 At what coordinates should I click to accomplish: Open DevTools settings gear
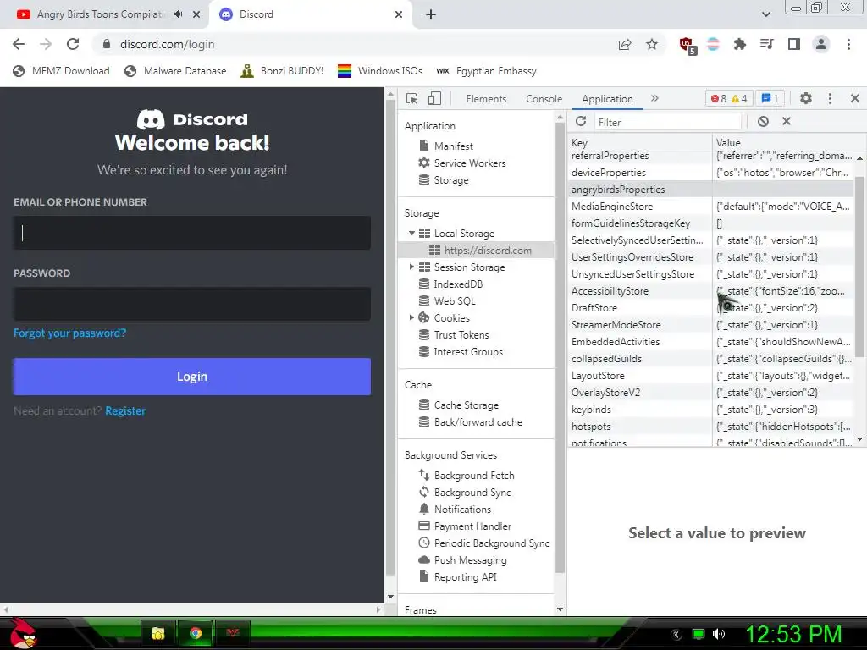806,98
